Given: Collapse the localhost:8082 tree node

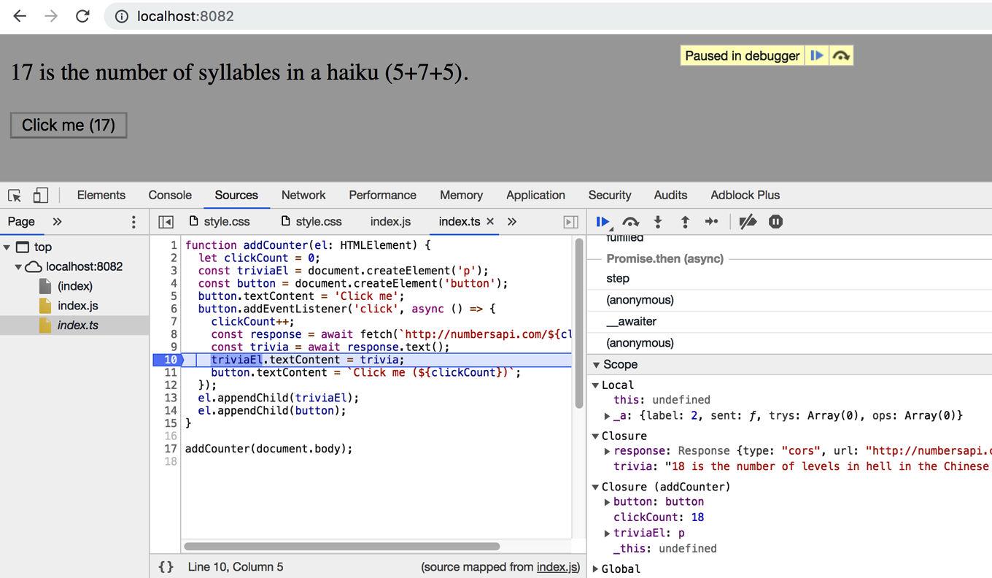Looking at the screenshot, I should pyautogui.click(x=18, y=267).
